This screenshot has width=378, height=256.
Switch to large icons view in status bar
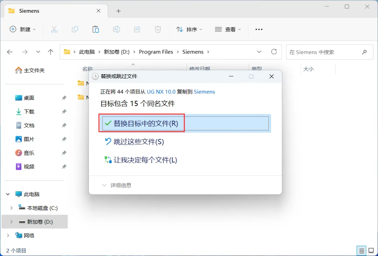[371, 251]
